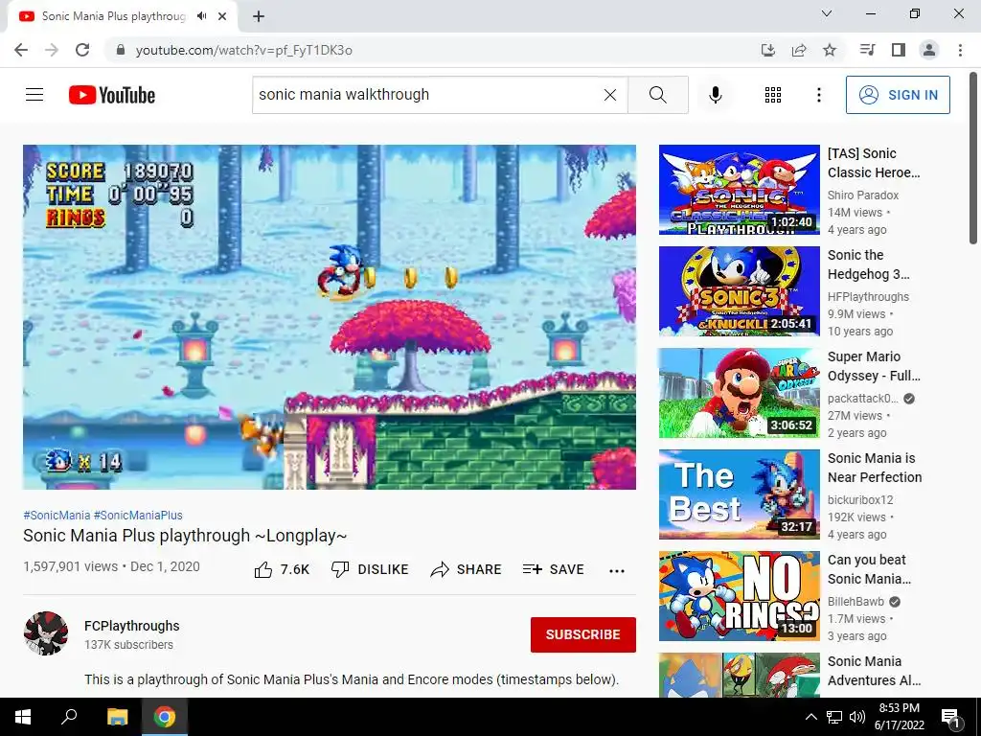Open The Best Sonic Mania thumbnail

click(739, 494)
